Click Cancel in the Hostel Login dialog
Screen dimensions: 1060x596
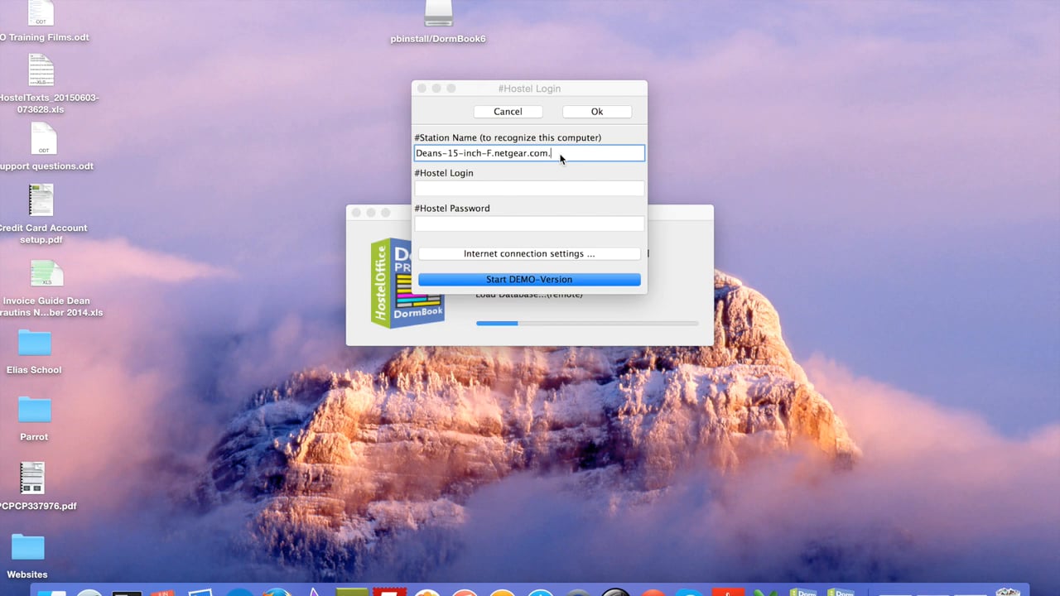point(508,112)
